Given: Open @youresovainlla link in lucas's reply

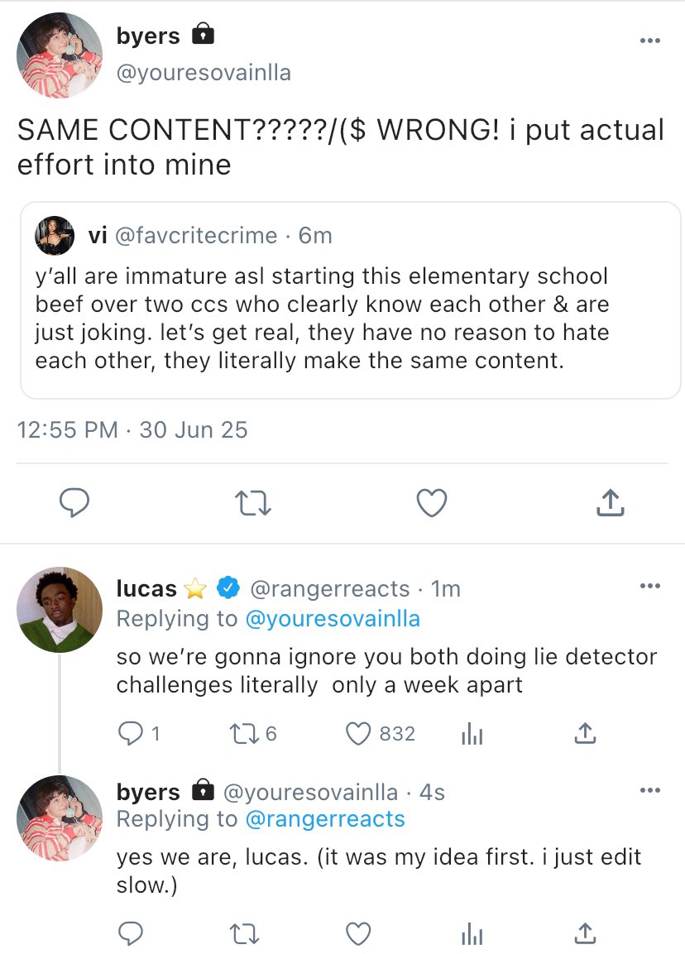Looking at the screenshot, I should [333, 618].
